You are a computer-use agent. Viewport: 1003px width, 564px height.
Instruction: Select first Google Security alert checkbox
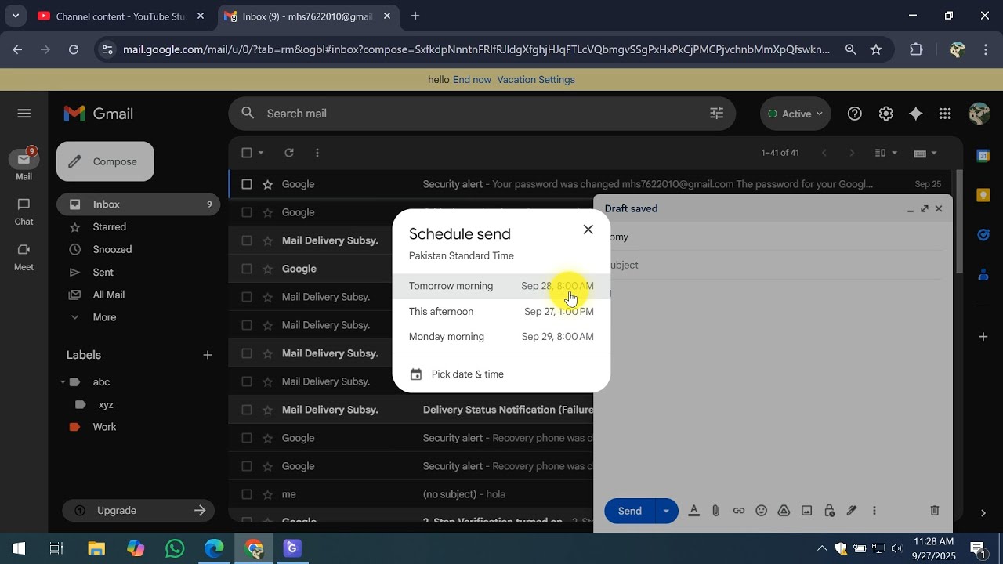pyautogui.click(x=247, y=184)
